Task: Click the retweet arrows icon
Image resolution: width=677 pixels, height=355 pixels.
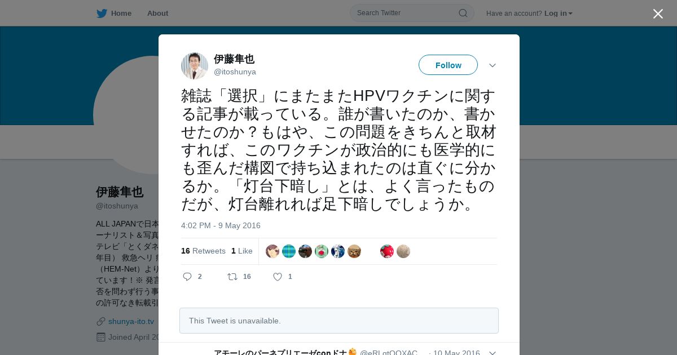Action: coord(232,276)
